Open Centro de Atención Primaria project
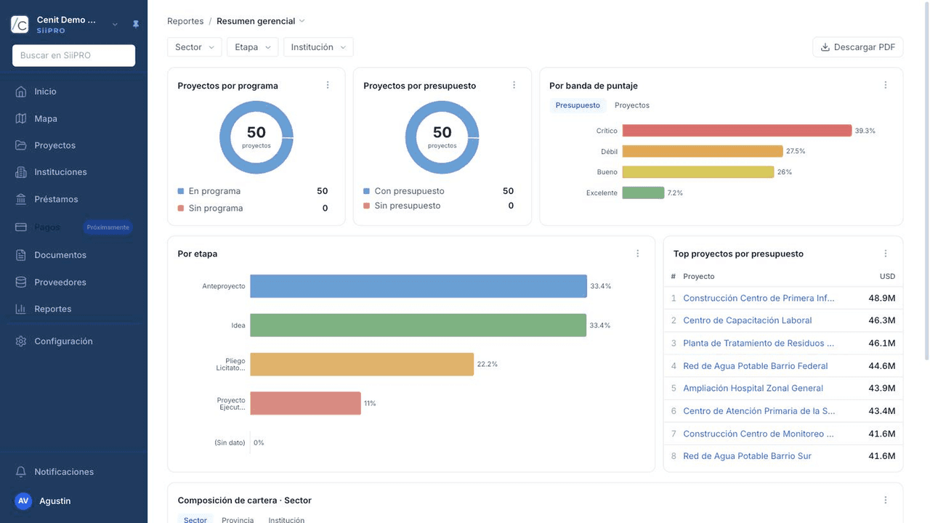930x523 pixels. pos(759,411)
